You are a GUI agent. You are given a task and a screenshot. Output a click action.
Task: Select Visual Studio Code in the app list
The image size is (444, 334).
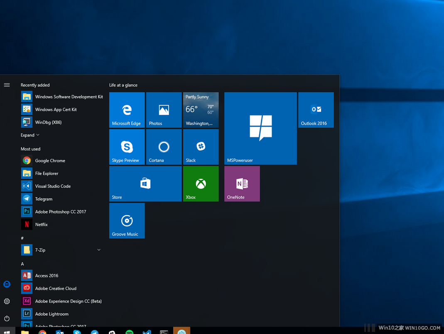53,186
